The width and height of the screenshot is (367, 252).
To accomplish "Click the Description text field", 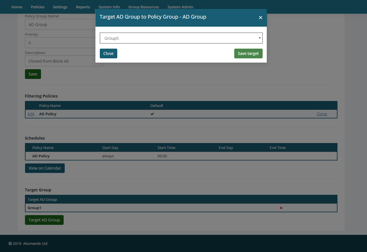I will click(x=60, y=61).
